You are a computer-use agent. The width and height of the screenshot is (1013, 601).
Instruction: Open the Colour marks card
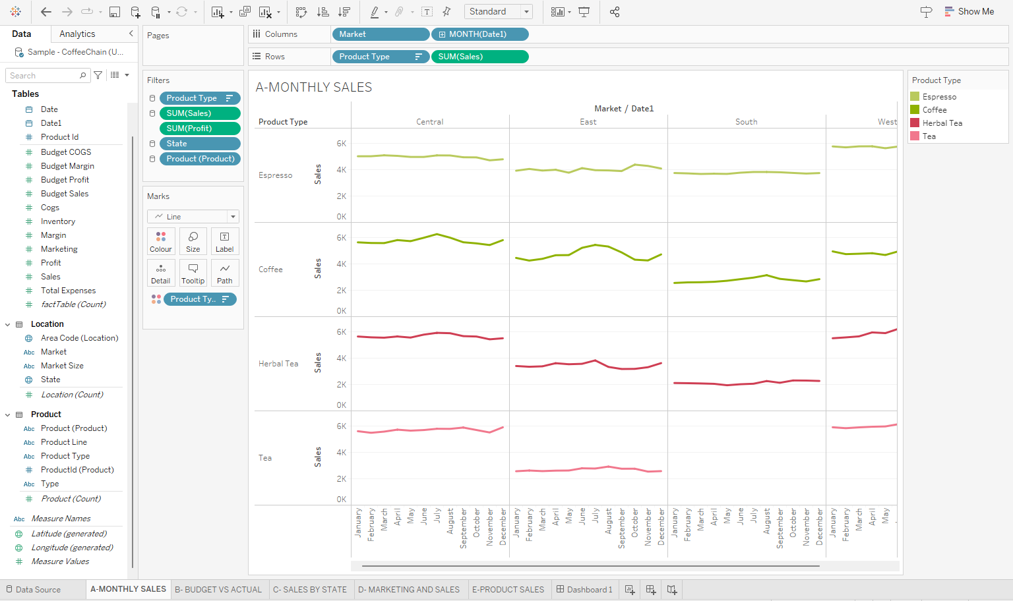[161, 241]
